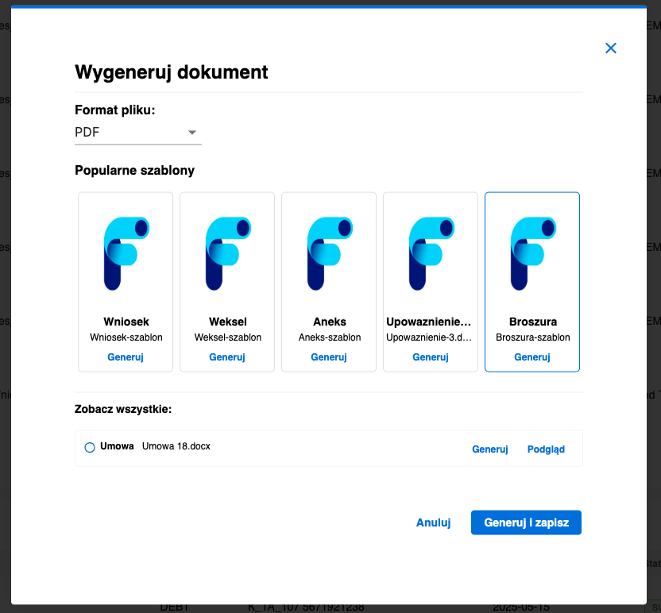661x613 pixels.
Task: Click Generuj under Wniosek-szablon
Action: tap(125, 357)
